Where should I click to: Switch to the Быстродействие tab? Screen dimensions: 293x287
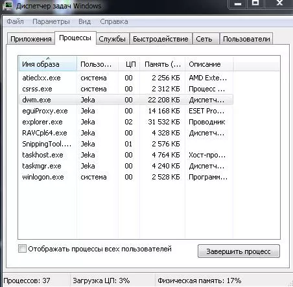click(161, 39)
